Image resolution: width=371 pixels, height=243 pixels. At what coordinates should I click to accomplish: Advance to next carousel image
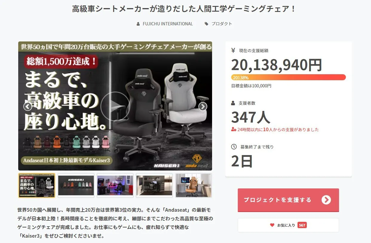(203, 106)
